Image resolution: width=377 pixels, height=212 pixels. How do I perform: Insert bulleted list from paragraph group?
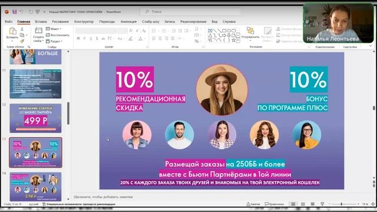154,31
